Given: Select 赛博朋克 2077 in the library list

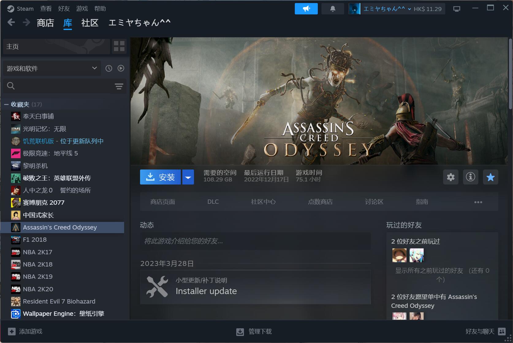Looking at the screenshot, I should pos(44,203).
